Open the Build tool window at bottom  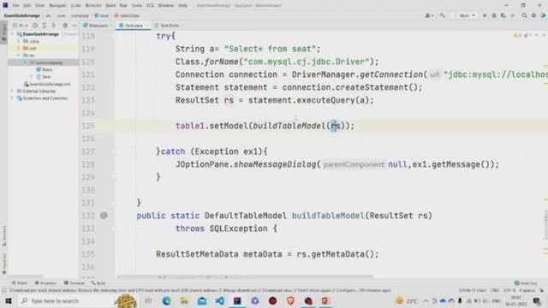[x=98, y=283]
